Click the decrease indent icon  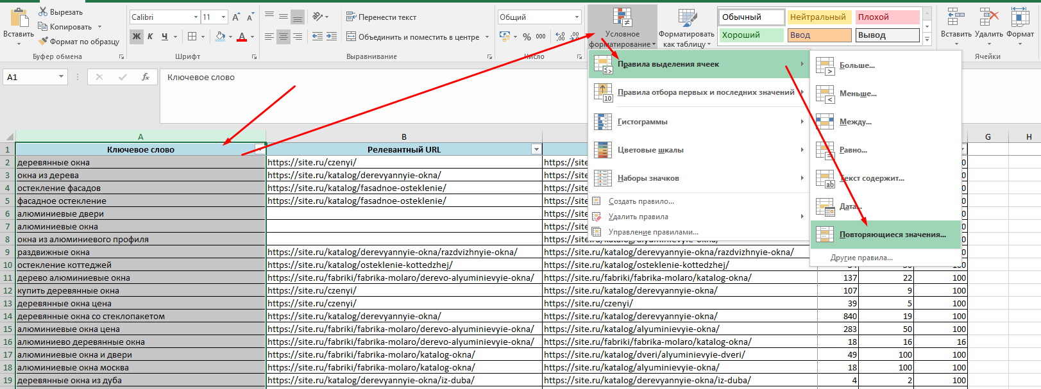[x=317, y=37]
